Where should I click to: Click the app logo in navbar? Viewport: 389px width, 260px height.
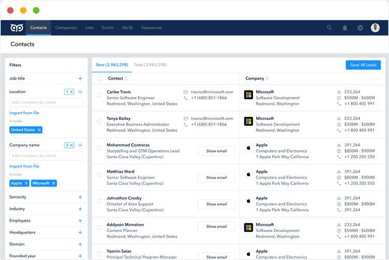tap(17, 28)
